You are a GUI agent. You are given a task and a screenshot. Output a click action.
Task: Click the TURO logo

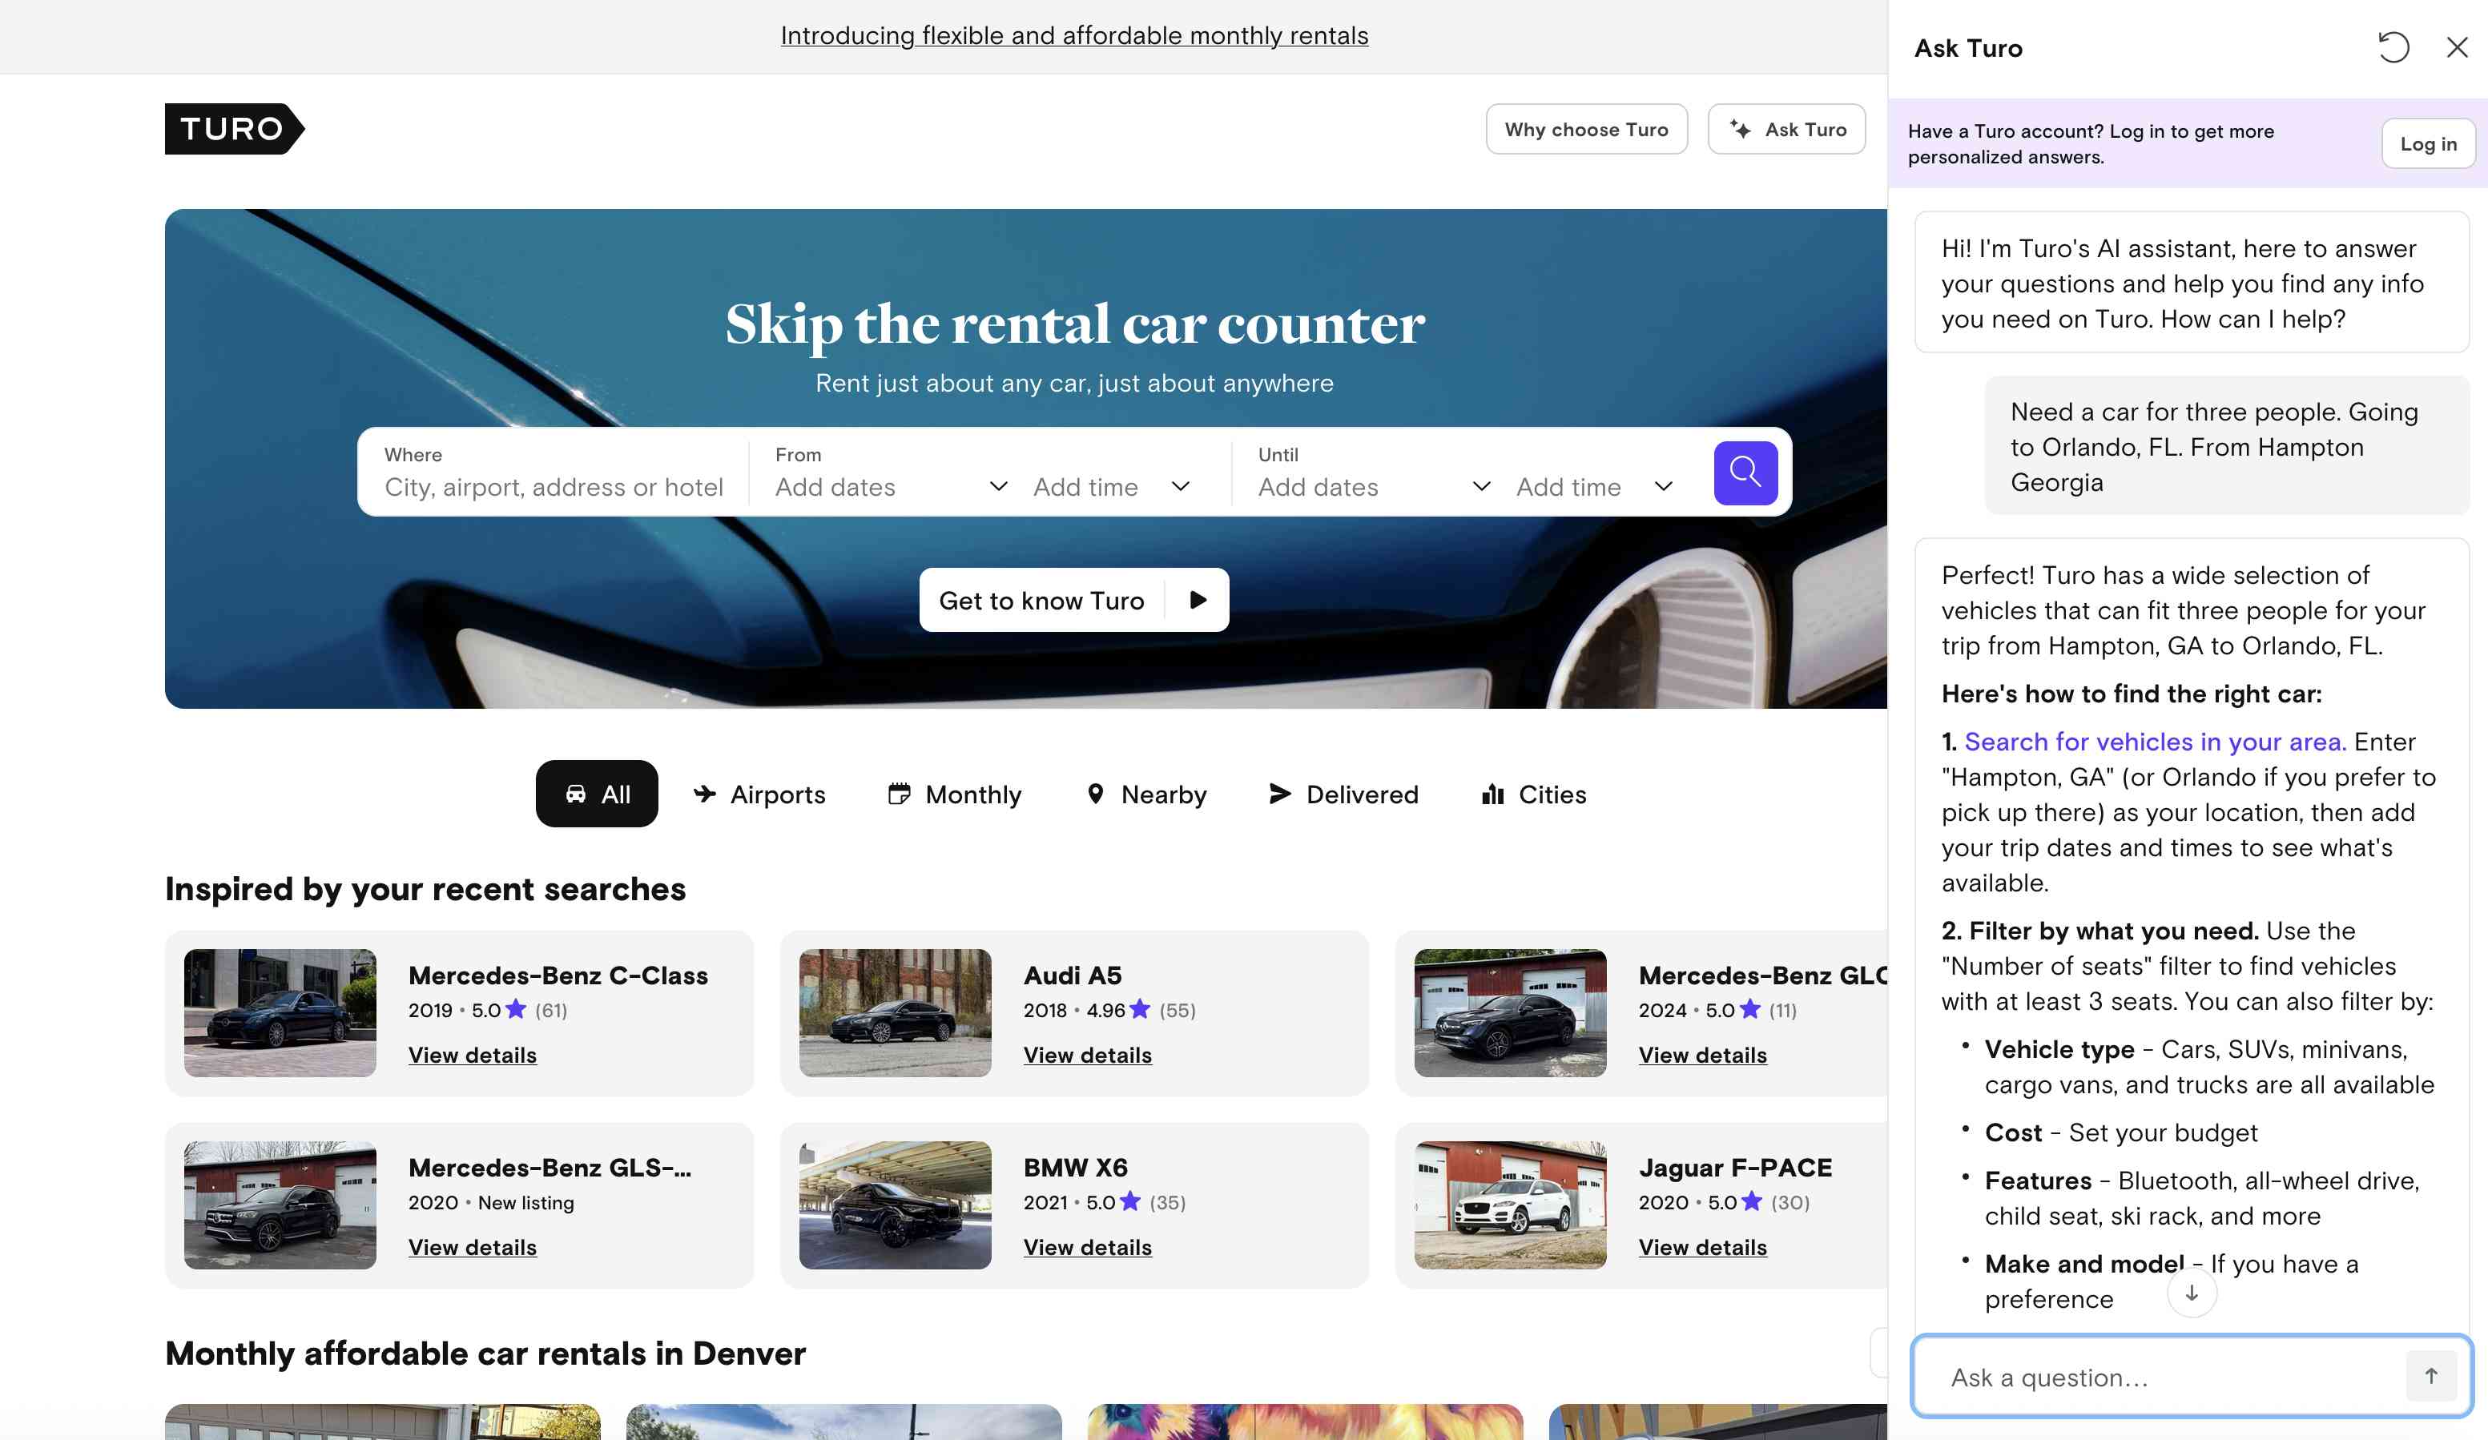(234, 128)
